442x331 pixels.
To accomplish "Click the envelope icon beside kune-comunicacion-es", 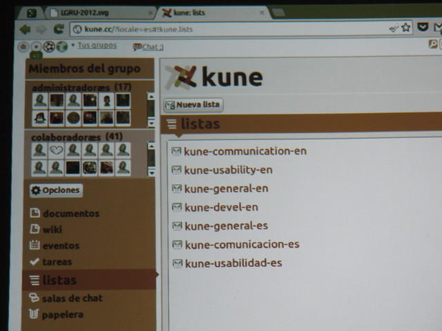I will (x=177, y=244).
